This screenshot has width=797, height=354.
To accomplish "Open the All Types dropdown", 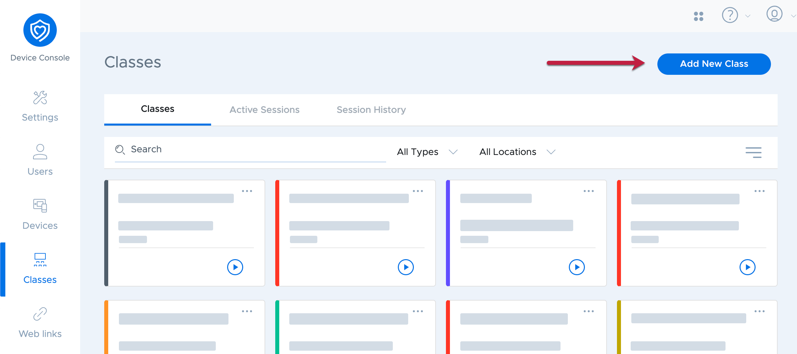I will click(427, 152).
